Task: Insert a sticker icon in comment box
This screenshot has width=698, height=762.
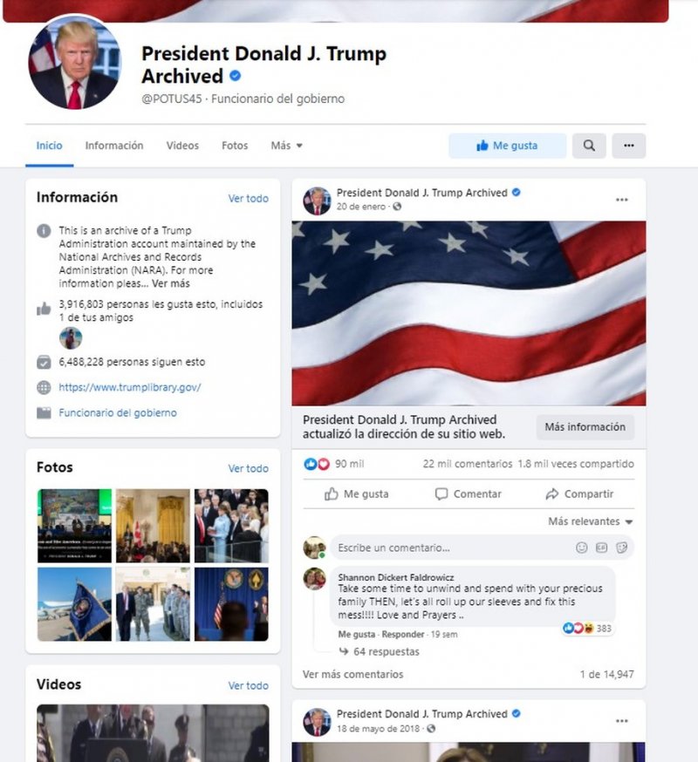Action: [621, 548]
